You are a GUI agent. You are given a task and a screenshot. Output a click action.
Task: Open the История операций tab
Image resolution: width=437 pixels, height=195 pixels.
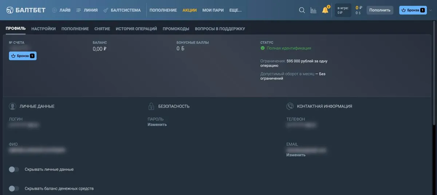coord(136,29)
